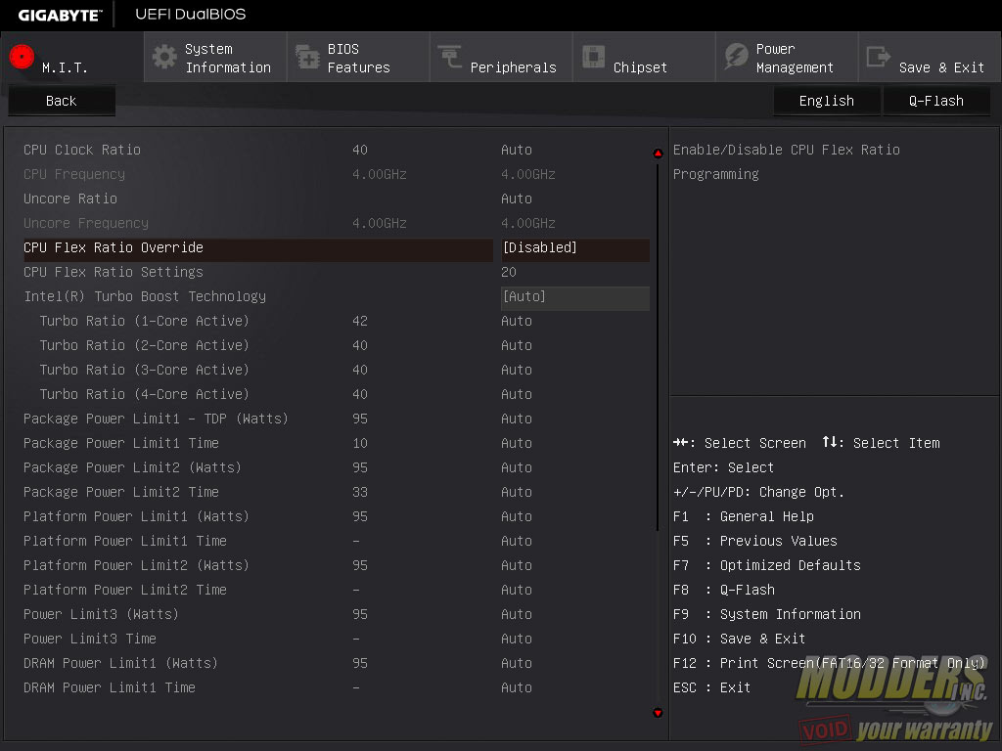Select the Power Limit3 (Watts) label
The image size is (1002, 751).
[x=101, y=614]
